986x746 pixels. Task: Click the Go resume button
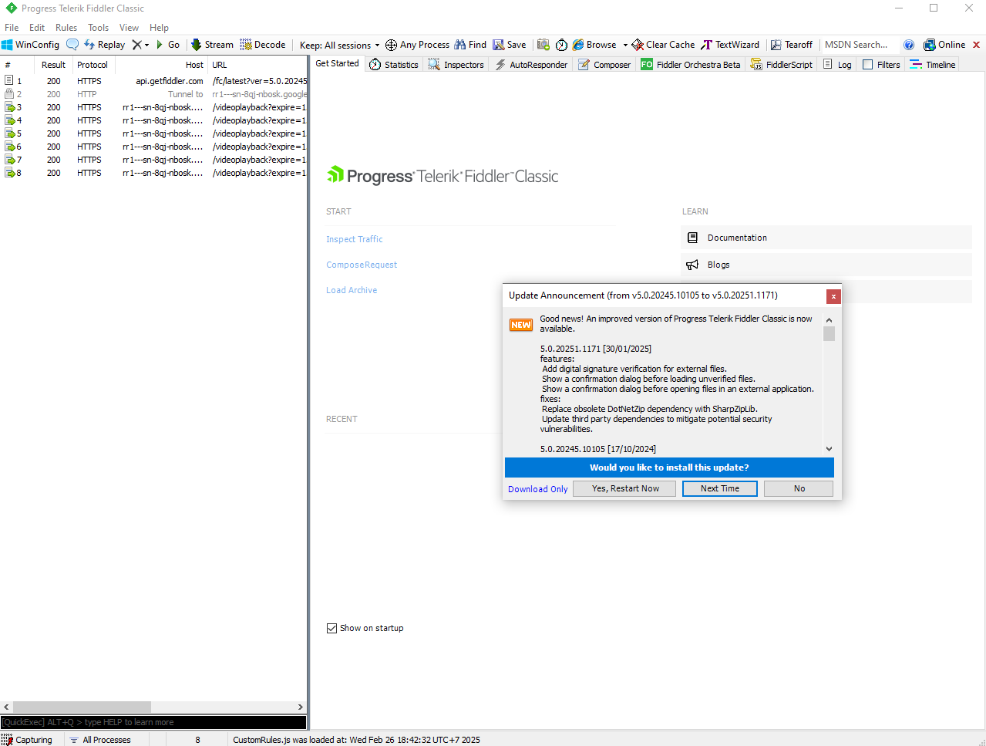pos(168,45)
